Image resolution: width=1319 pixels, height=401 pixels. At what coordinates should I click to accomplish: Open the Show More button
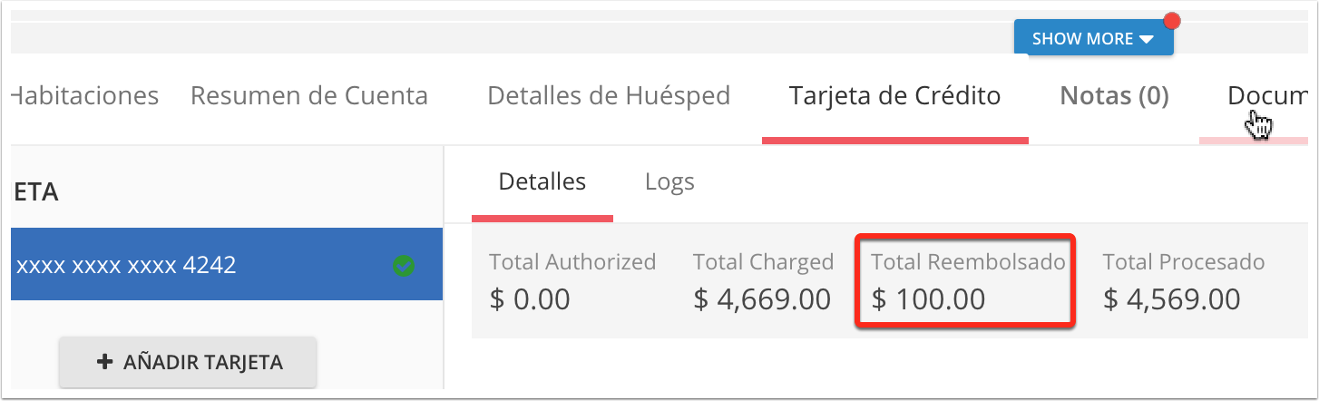[1094, 38]
